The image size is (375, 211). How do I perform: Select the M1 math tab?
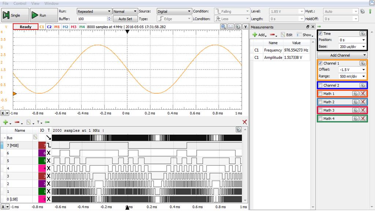click(57, 27)
